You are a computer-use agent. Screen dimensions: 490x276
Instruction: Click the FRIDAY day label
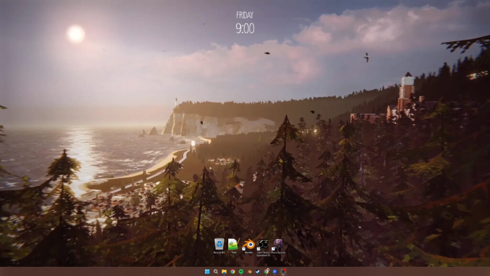(245, 15)
